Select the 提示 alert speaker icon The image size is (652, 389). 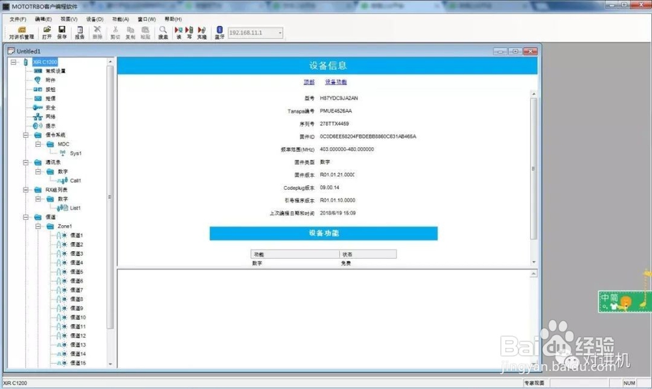(38, 126)
